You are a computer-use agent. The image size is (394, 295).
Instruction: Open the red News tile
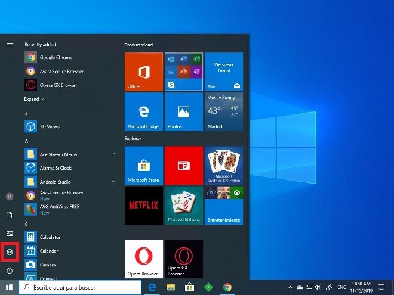point(184,166)
